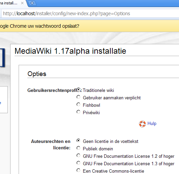Click the Auteursrechten en licentie label
This screenshot has height=174, width=179.
[51, 145]
